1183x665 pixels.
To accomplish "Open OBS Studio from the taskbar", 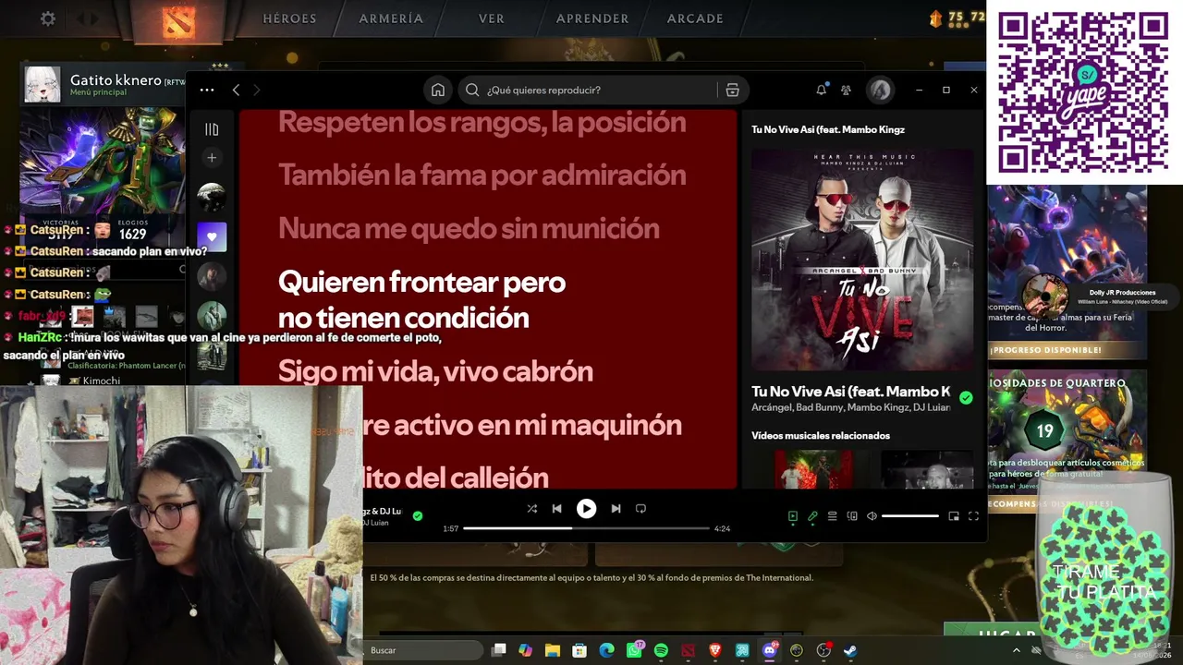I will 823,650.
